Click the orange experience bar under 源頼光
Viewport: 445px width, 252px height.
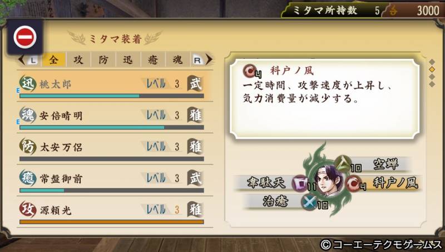[112, 222]
